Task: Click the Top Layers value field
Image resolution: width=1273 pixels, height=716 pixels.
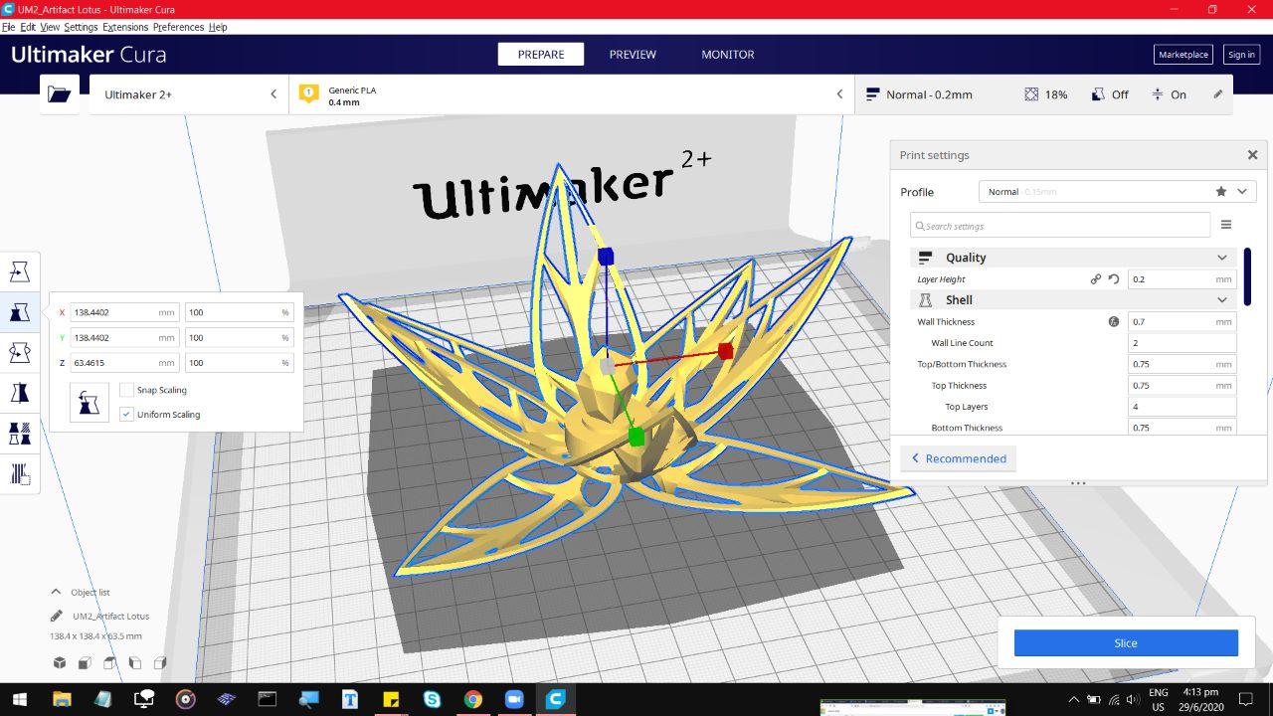Action: tap(1182, 407)
